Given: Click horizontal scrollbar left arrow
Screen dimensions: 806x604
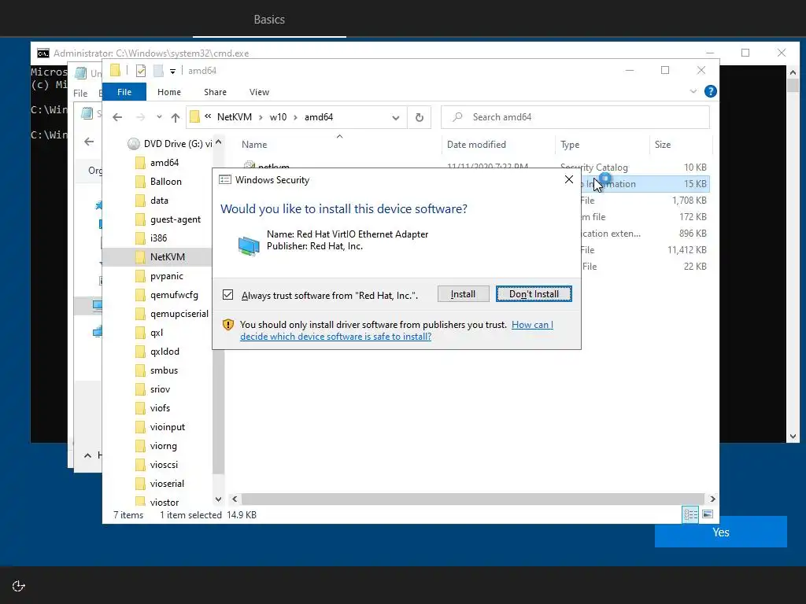Looking at the screenshot, I should [235, 499].
